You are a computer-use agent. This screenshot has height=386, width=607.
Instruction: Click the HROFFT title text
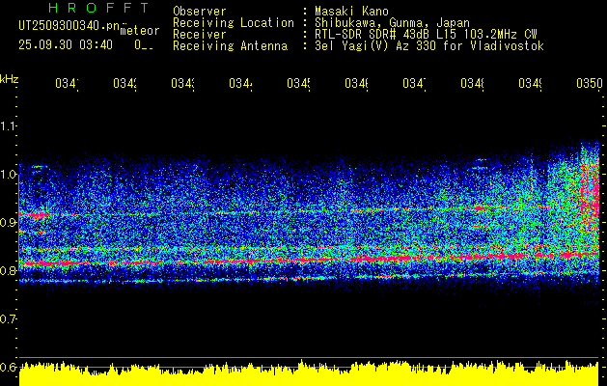click(84, 9)
